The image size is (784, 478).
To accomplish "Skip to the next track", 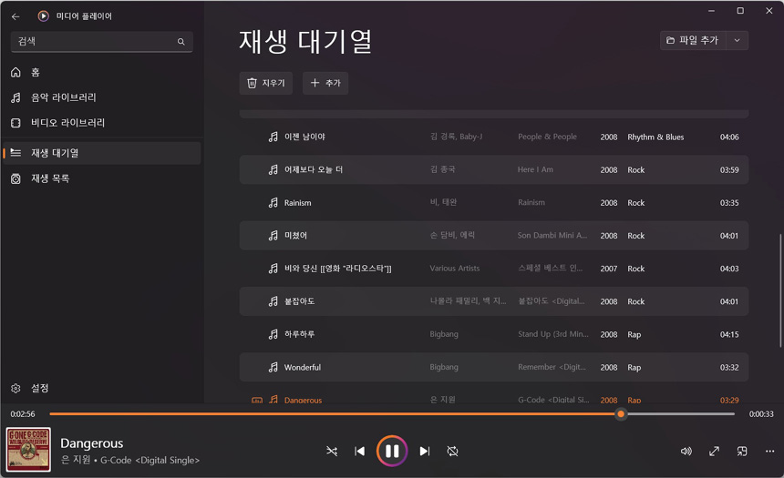I will (425, 451).
